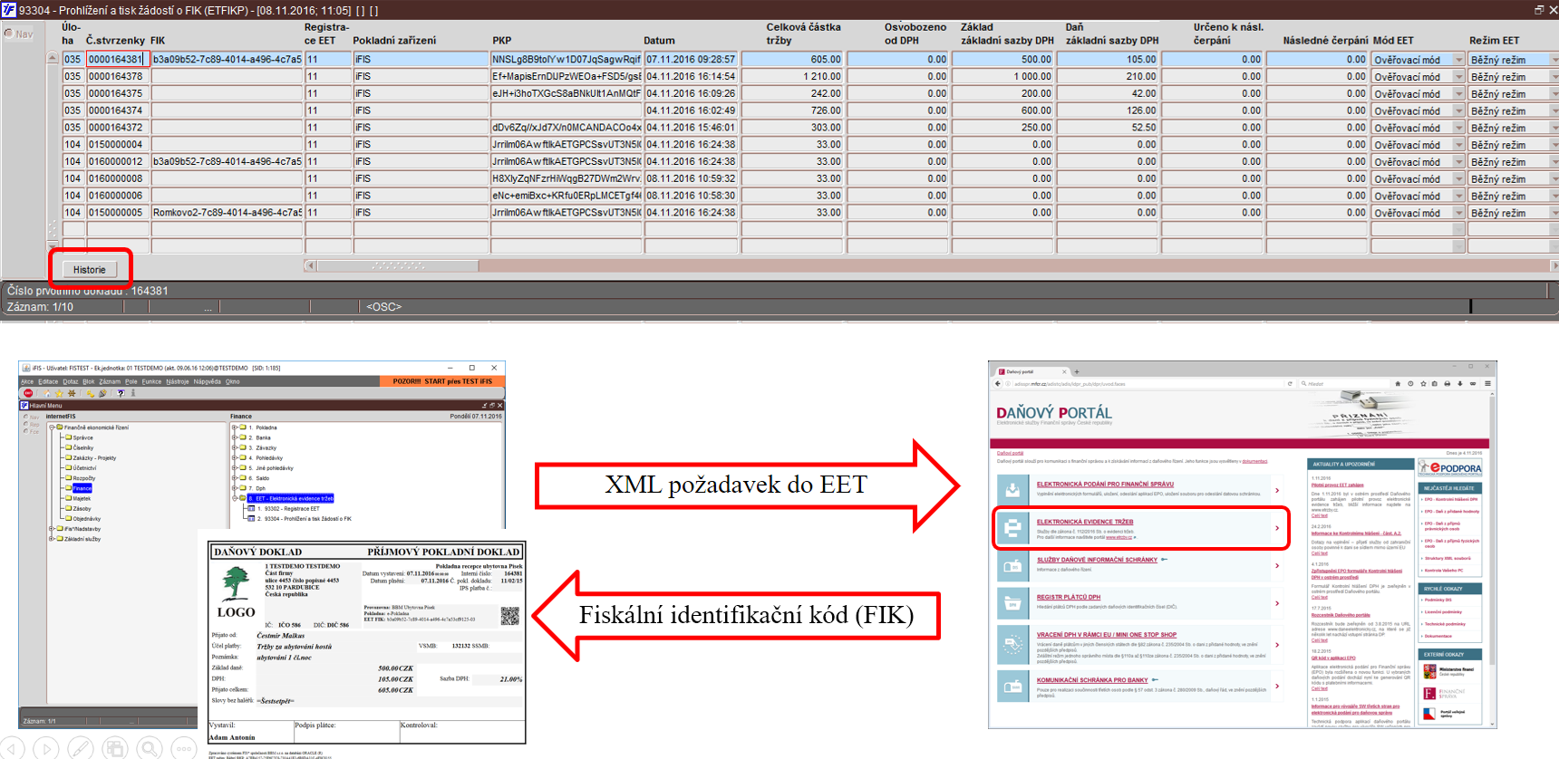
Task: Click Elektronická podání pro finanční správu link
Action: coord(1105,485)
